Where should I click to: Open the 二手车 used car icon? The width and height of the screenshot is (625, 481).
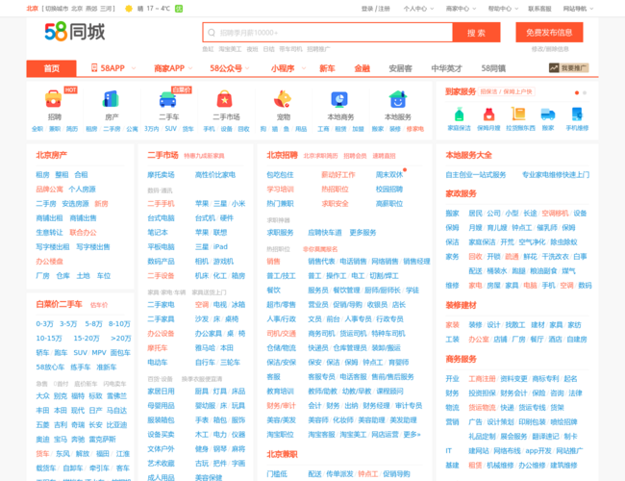[x=168, y=99]
